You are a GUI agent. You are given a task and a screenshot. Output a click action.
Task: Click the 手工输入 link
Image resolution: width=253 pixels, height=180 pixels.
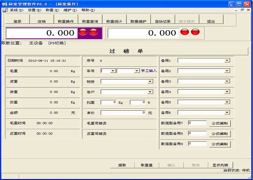(149, 71)
